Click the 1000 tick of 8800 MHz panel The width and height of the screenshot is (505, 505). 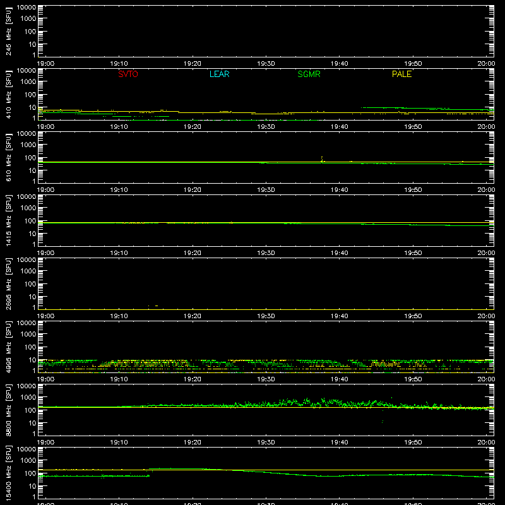[x=28, y=398]
